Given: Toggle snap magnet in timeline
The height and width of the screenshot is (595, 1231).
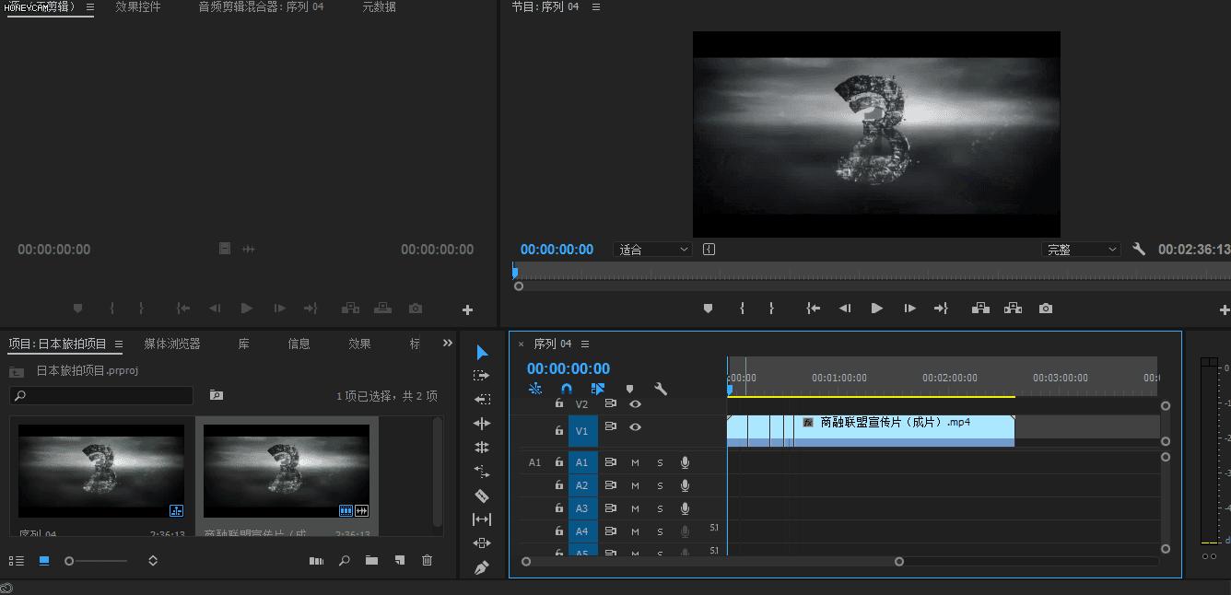Looking at the screenshot, I should 567,389.
